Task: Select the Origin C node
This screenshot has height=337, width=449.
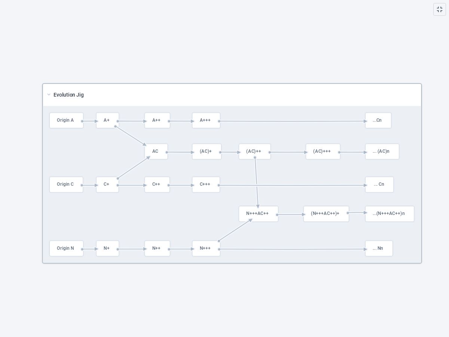Action: pos(66,185)
